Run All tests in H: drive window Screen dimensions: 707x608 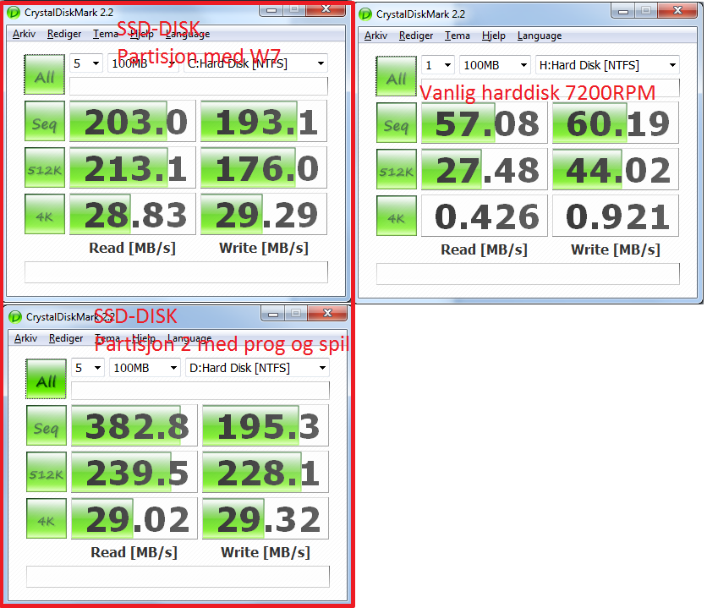(x=397, y=76)
